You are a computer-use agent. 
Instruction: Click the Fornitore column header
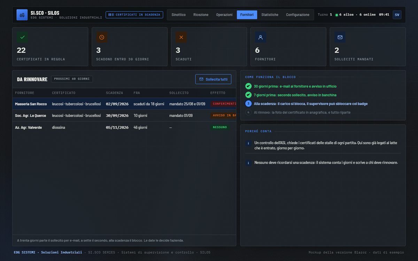tap(25, 93)
